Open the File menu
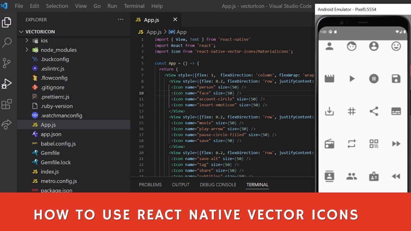Image resolution: width=411 pixels, height=231 pixels. pyautogui.click(x=19, y=6)
